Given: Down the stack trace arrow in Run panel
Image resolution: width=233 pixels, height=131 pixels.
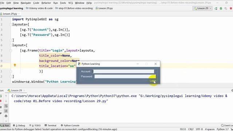Looking at the screenshot, I should click(x=6, y=101).
